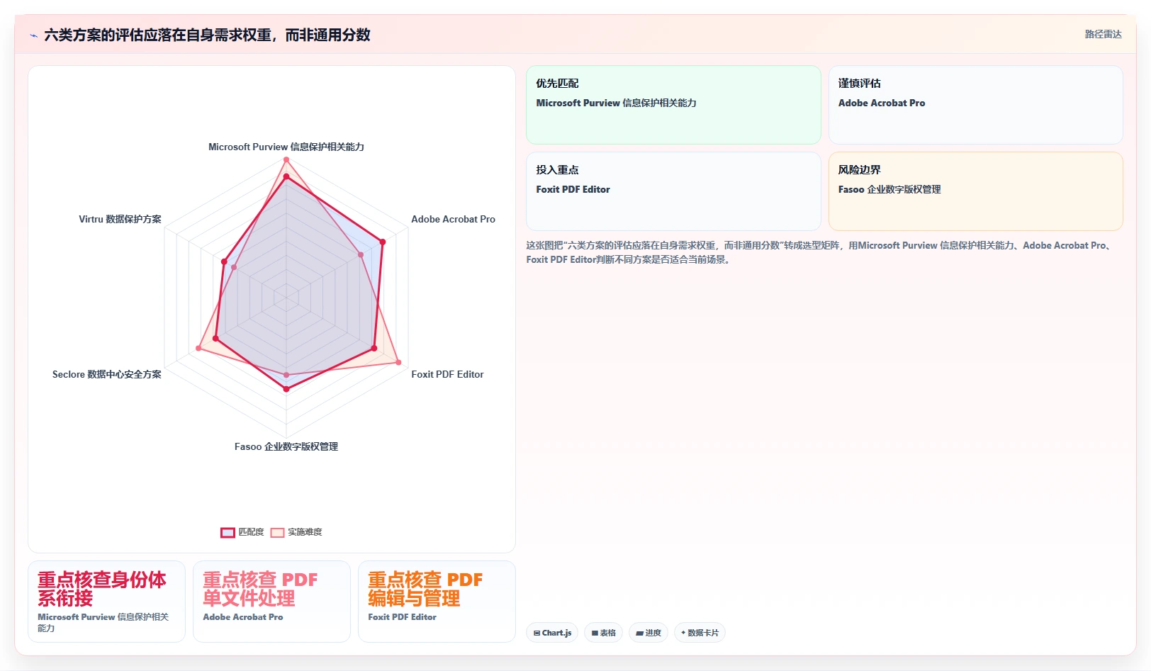Screen dimensions: 1151x671
Task: Toggle 实施难度 dataset via its legend color box
Action: pyautogui.click(x=277, y=532)
